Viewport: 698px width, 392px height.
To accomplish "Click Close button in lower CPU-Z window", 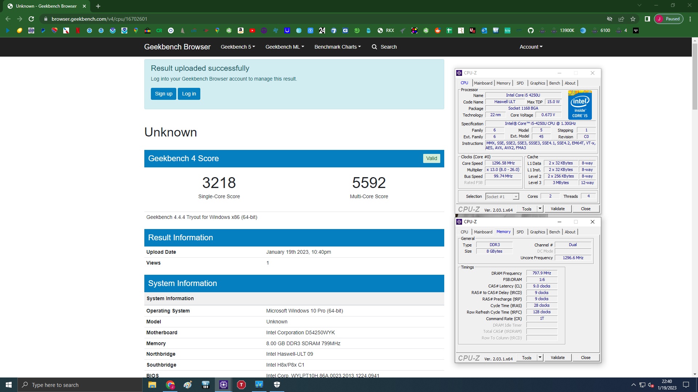I will [x=586, y=358].
